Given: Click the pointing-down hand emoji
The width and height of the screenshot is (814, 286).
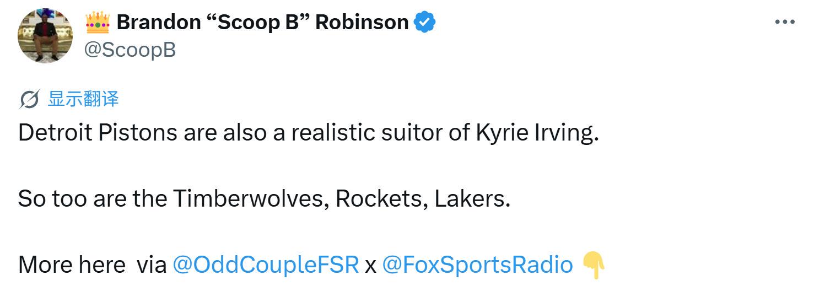Looking at the screenshot, I should [594, 265].
